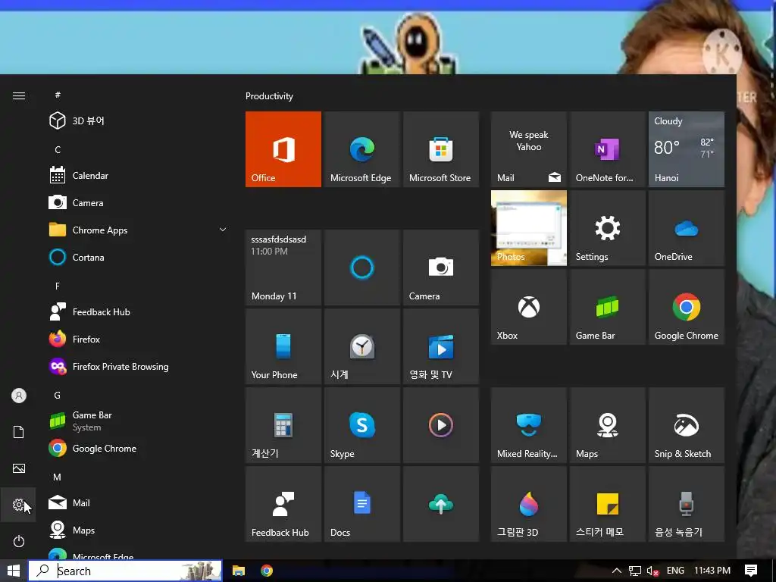Open Feedback Hub in app list

coord(138,311)
